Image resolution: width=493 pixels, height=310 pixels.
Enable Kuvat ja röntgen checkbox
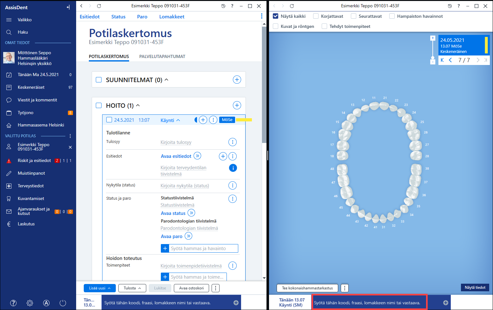pyautogui.click(x=275, y=26)
